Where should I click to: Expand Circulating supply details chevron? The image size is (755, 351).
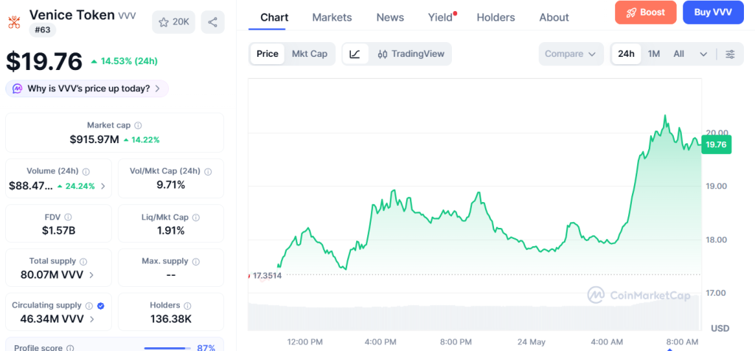pos(92,319)
